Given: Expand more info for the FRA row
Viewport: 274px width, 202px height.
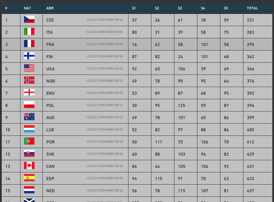Looking at the screenshot, I should [105, 44].
